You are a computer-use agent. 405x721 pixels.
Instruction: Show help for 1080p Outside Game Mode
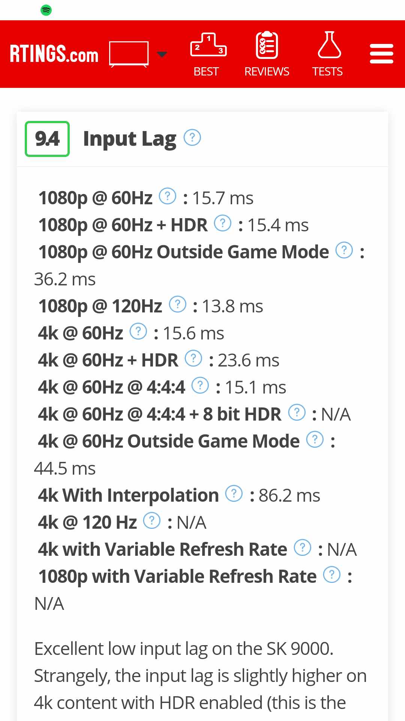[x=344, y=250]
